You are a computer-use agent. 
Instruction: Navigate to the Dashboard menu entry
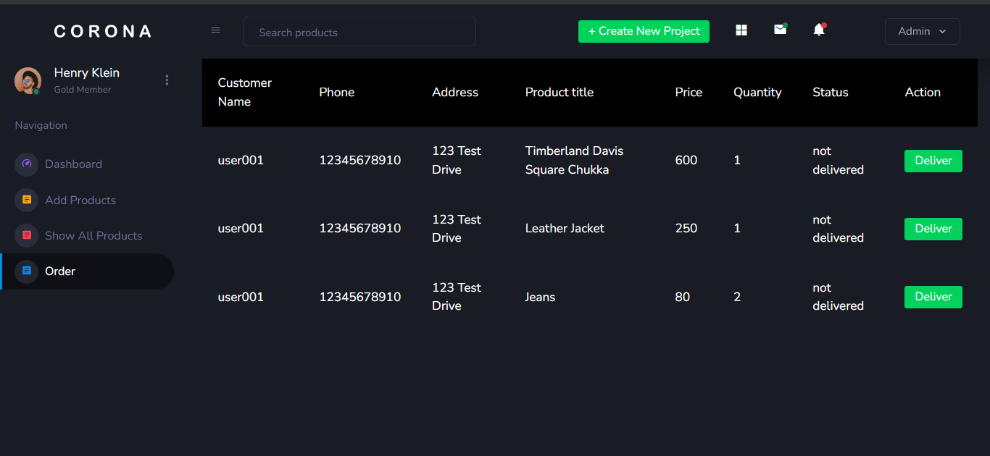[x=73, y=164]
